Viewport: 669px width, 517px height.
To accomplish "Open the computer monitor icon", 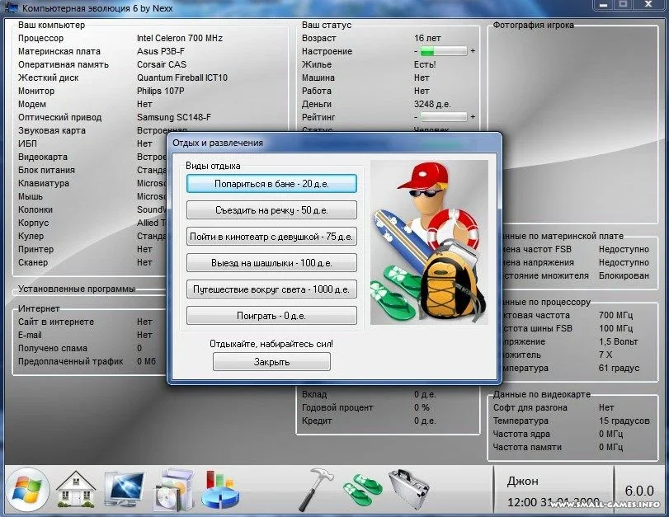I will coord(124,488).
